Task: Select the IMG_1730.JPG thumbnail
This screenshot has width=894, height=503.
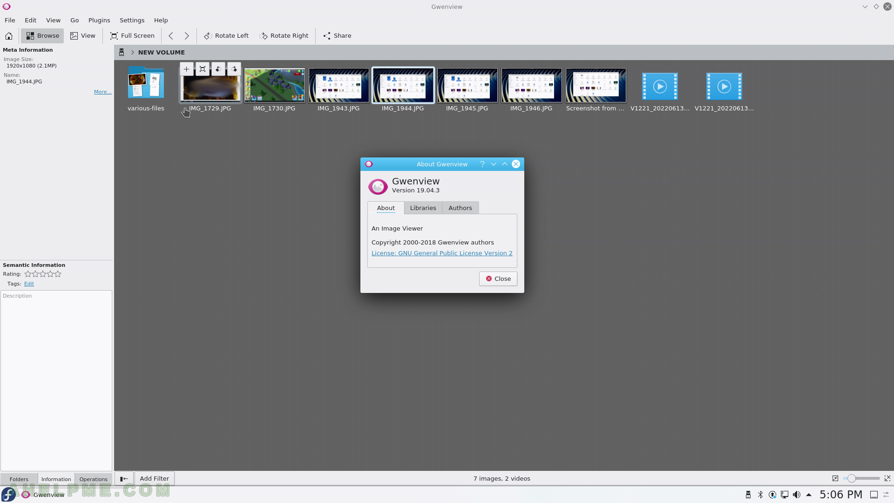Action: [274, 86]
